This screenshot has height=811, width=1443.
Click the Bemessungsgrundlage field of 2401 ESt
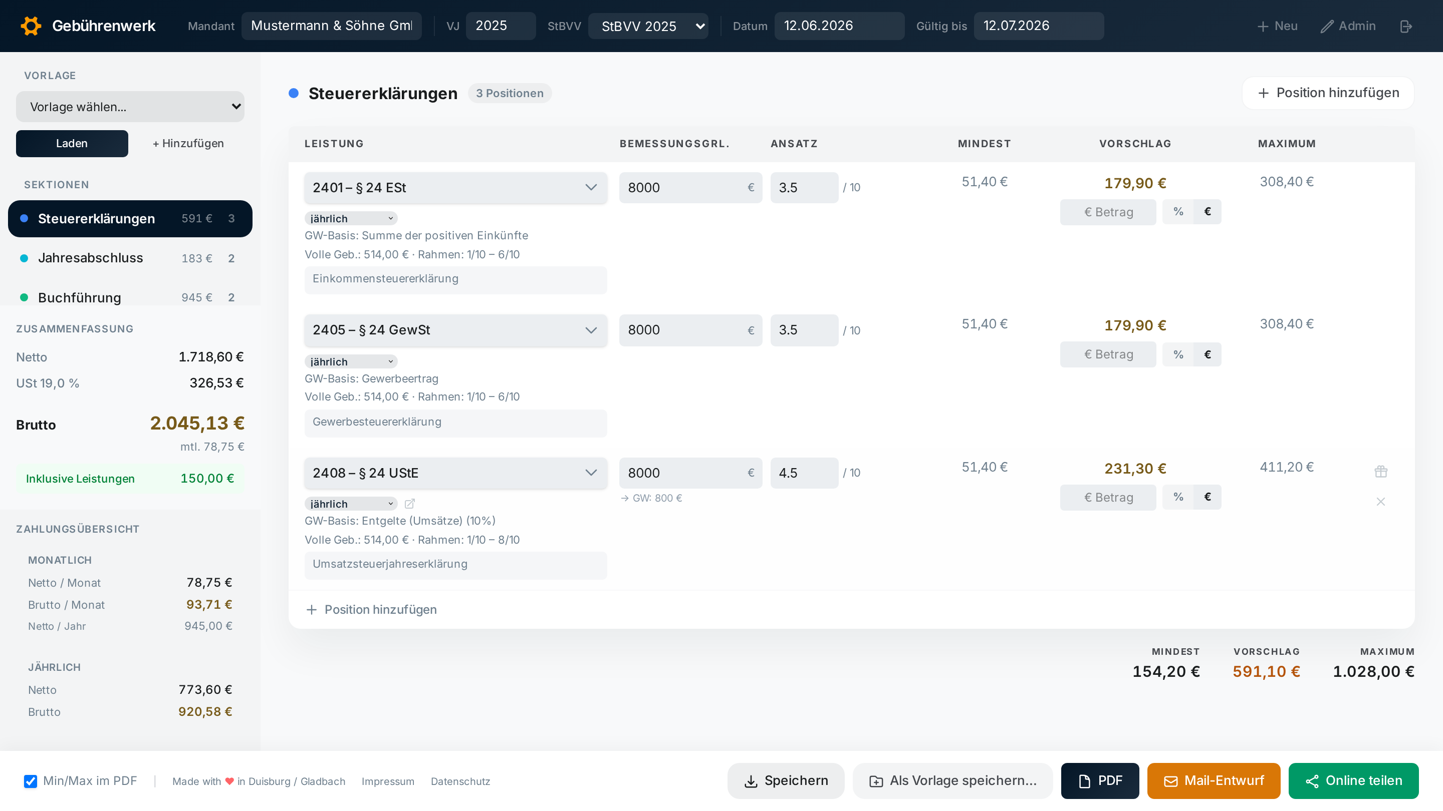(x=690, y=188)
